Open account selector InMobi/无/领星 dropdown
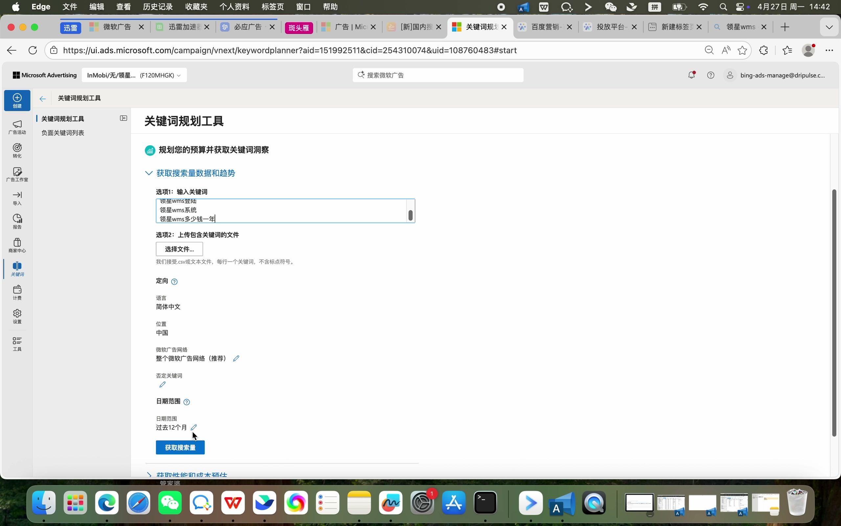The width and height of the screenshot is (841, 526). click(134, 75)
